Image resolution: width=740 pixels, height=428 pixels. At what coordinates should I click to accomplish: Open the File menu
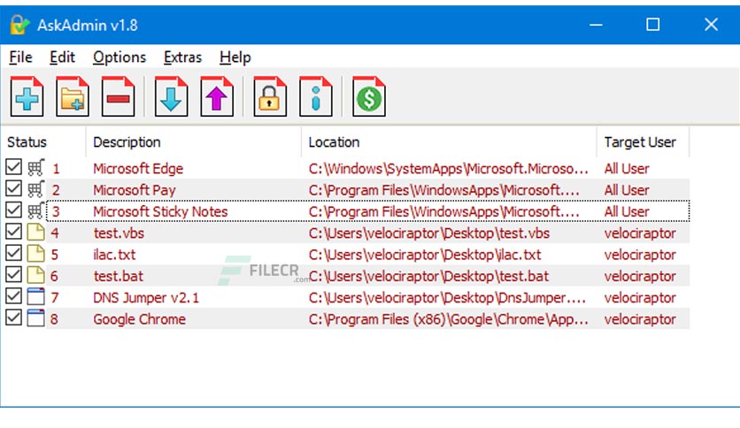pyautogui.click(x=20, y=57)
